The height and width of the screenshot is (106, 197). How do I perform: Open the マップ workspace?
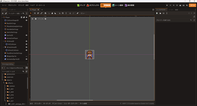(x=81, y=5)
